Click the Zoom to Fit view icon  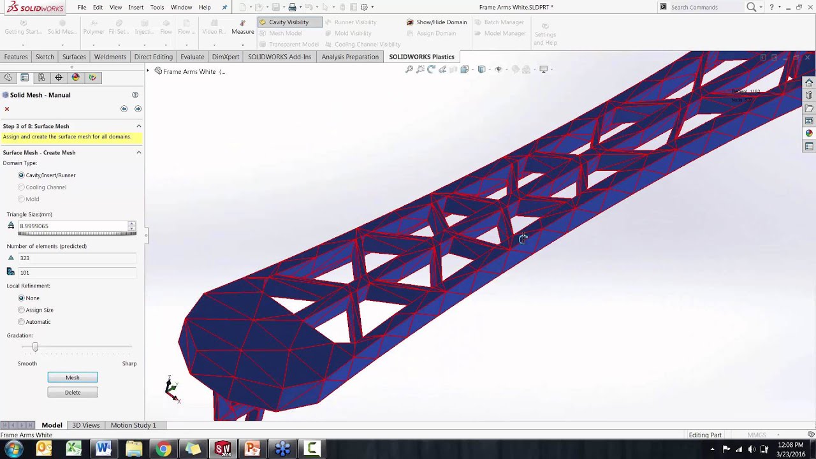[x=409, y=69]
